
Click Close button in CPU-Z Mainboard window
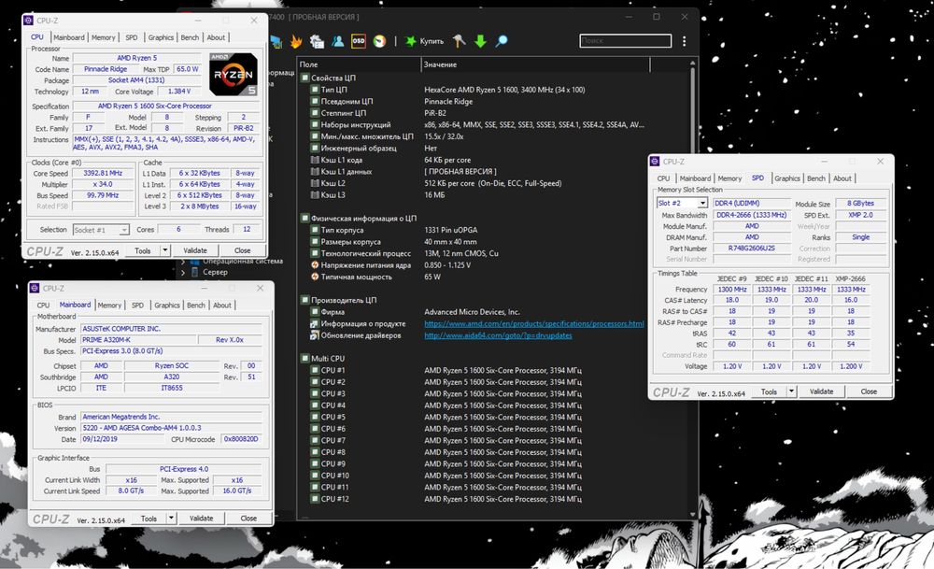(248, 519)
